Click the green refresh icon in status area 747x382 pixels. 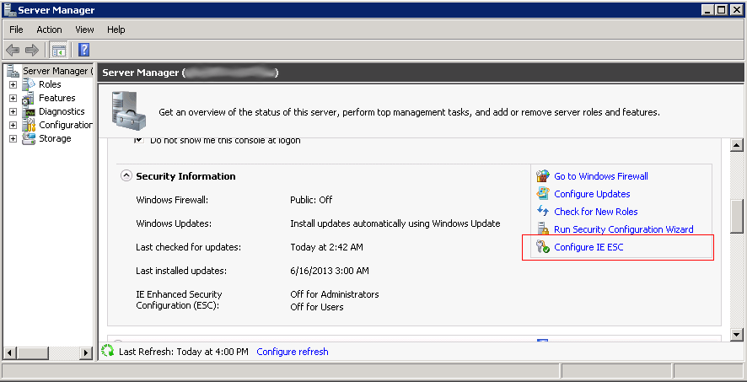[x=108, y=352]
